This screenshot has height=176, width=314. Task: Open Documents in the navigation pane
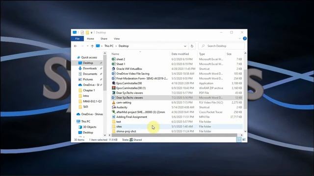coord(90,74)
